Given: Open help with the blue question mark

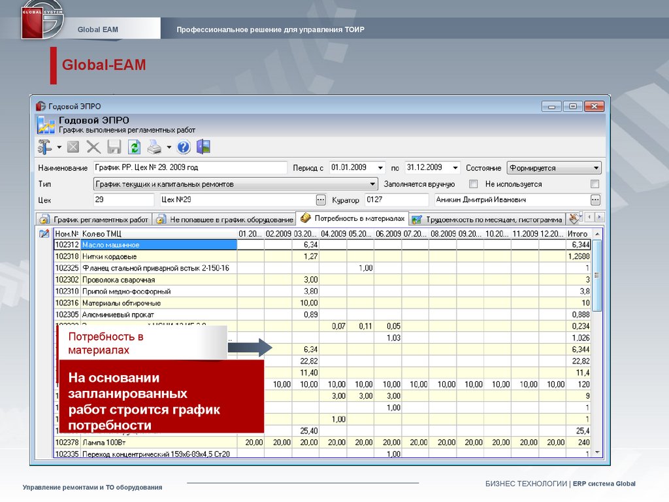Looking at the screenshot, I should pyautogui.click(x=184, y=147).
